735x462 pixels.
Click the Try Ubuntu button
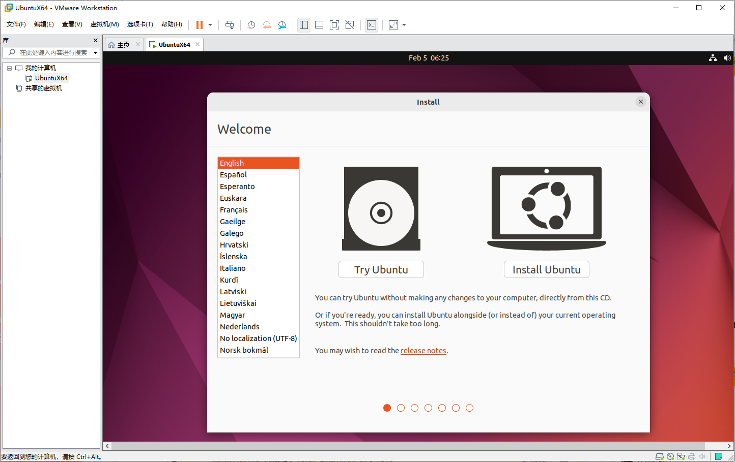(381, 269)
